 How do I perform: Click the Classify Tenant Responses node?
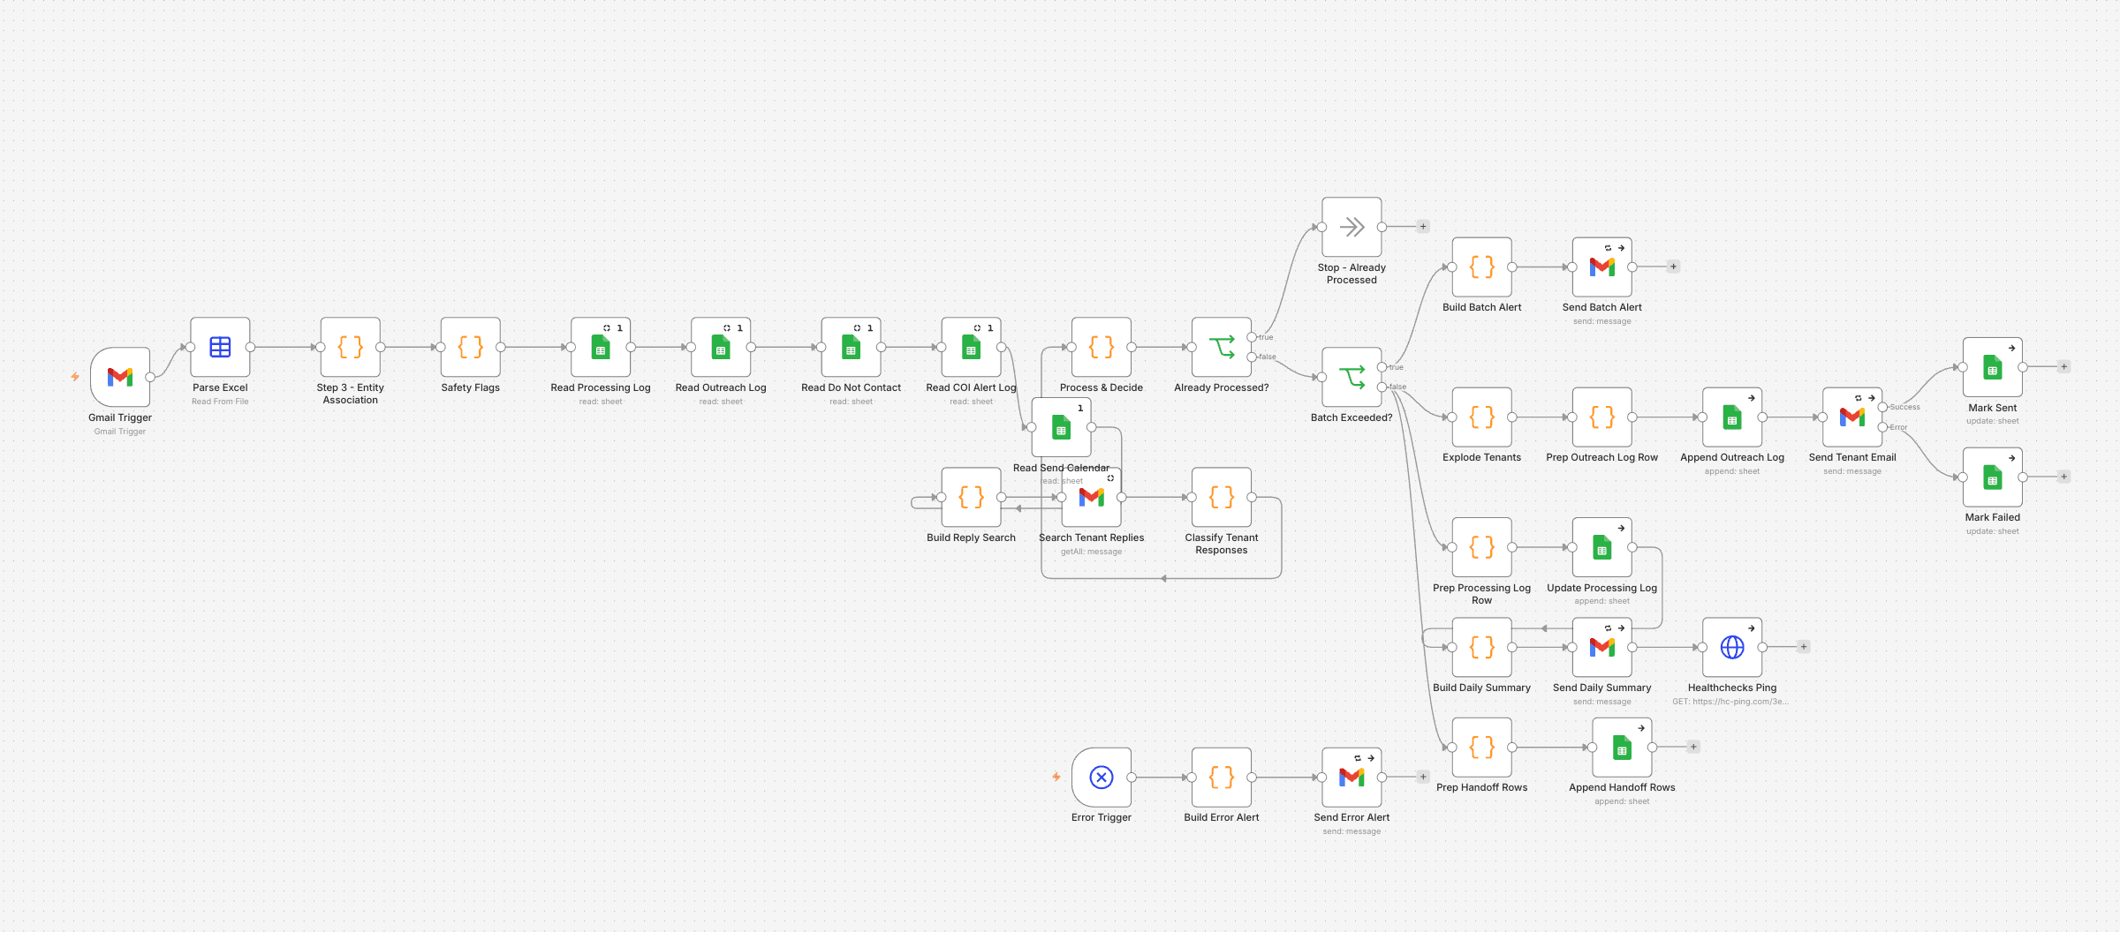pyautogui.click(x=1222, y=497)
